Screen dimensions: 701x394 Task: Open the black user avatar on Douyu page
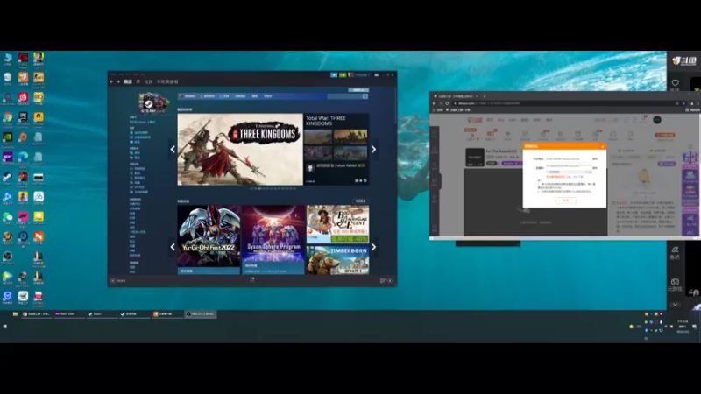[656, 120]
